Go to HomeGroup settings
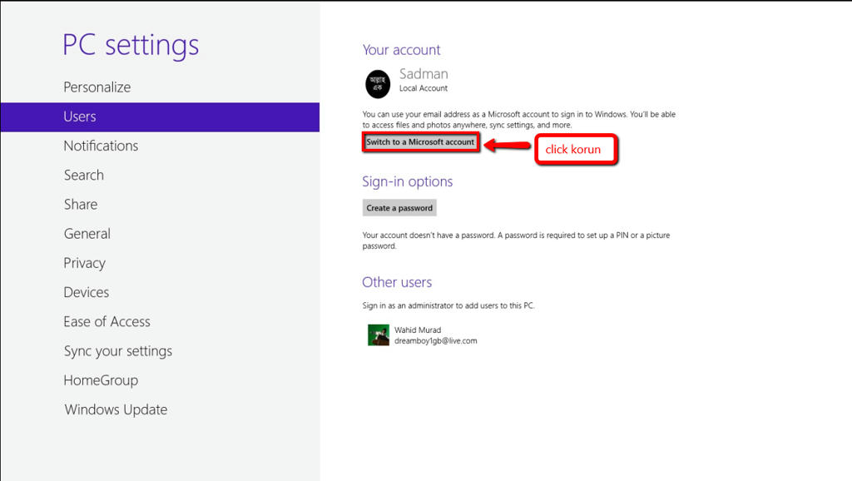The width and height of the screenshot is (852, 481). (x=101, y=380)
